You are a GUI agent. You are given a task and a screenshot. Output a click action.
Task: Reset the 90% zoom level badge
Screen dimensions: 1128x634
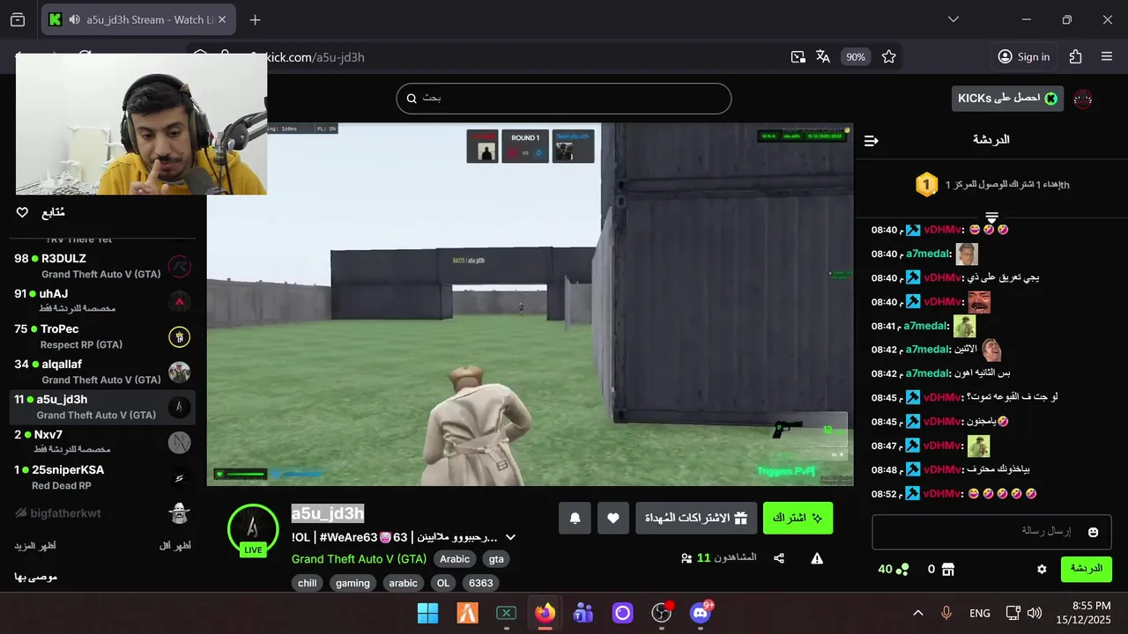[855, 56]
